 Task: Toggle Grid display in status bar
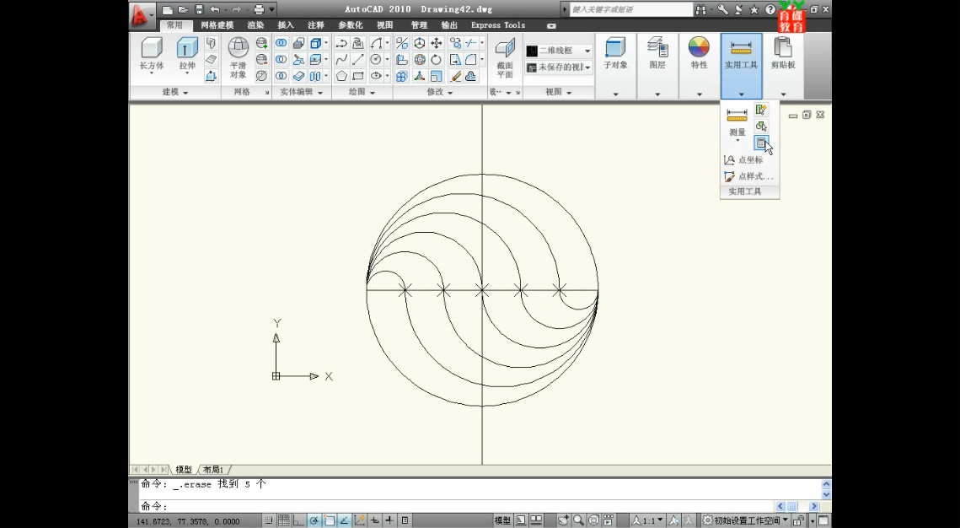coord(284,520)
